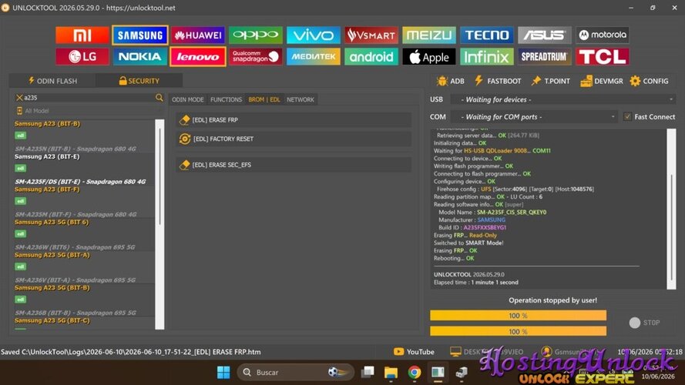Open the Fastboot tool
Viewport: 685px width, 385px height.
[x=498, y=81]
